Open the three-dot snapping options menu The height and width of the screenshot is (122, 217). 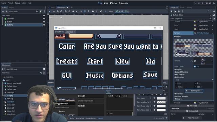(x=88, y=11)
